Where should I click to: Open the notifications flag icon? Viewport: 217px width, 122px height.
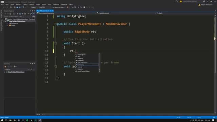point(176,1)
